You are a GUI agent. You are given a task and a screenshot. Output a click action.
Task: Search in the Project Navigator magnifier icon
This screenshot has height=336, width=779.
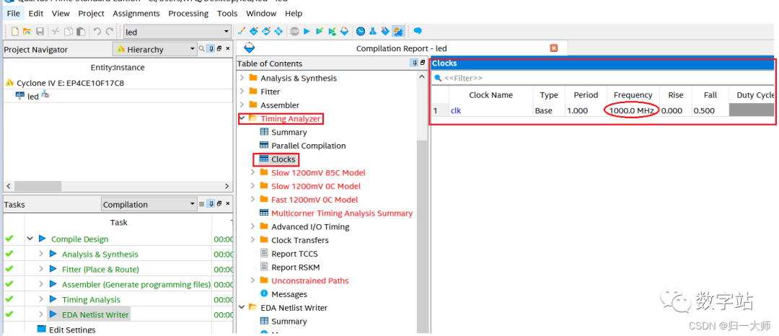[202, 48]
